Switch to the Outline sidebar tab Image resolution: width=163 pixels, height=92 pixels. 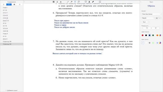point(9,5)
